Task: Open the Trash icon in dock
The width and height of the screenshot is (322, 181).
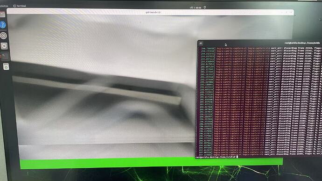Action: (6, 66)
